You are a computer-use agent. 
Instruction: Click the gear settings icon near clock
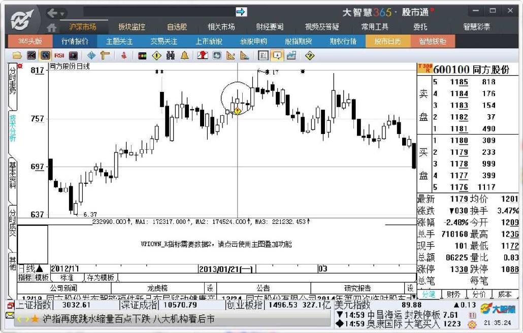[x=472, y=324]
